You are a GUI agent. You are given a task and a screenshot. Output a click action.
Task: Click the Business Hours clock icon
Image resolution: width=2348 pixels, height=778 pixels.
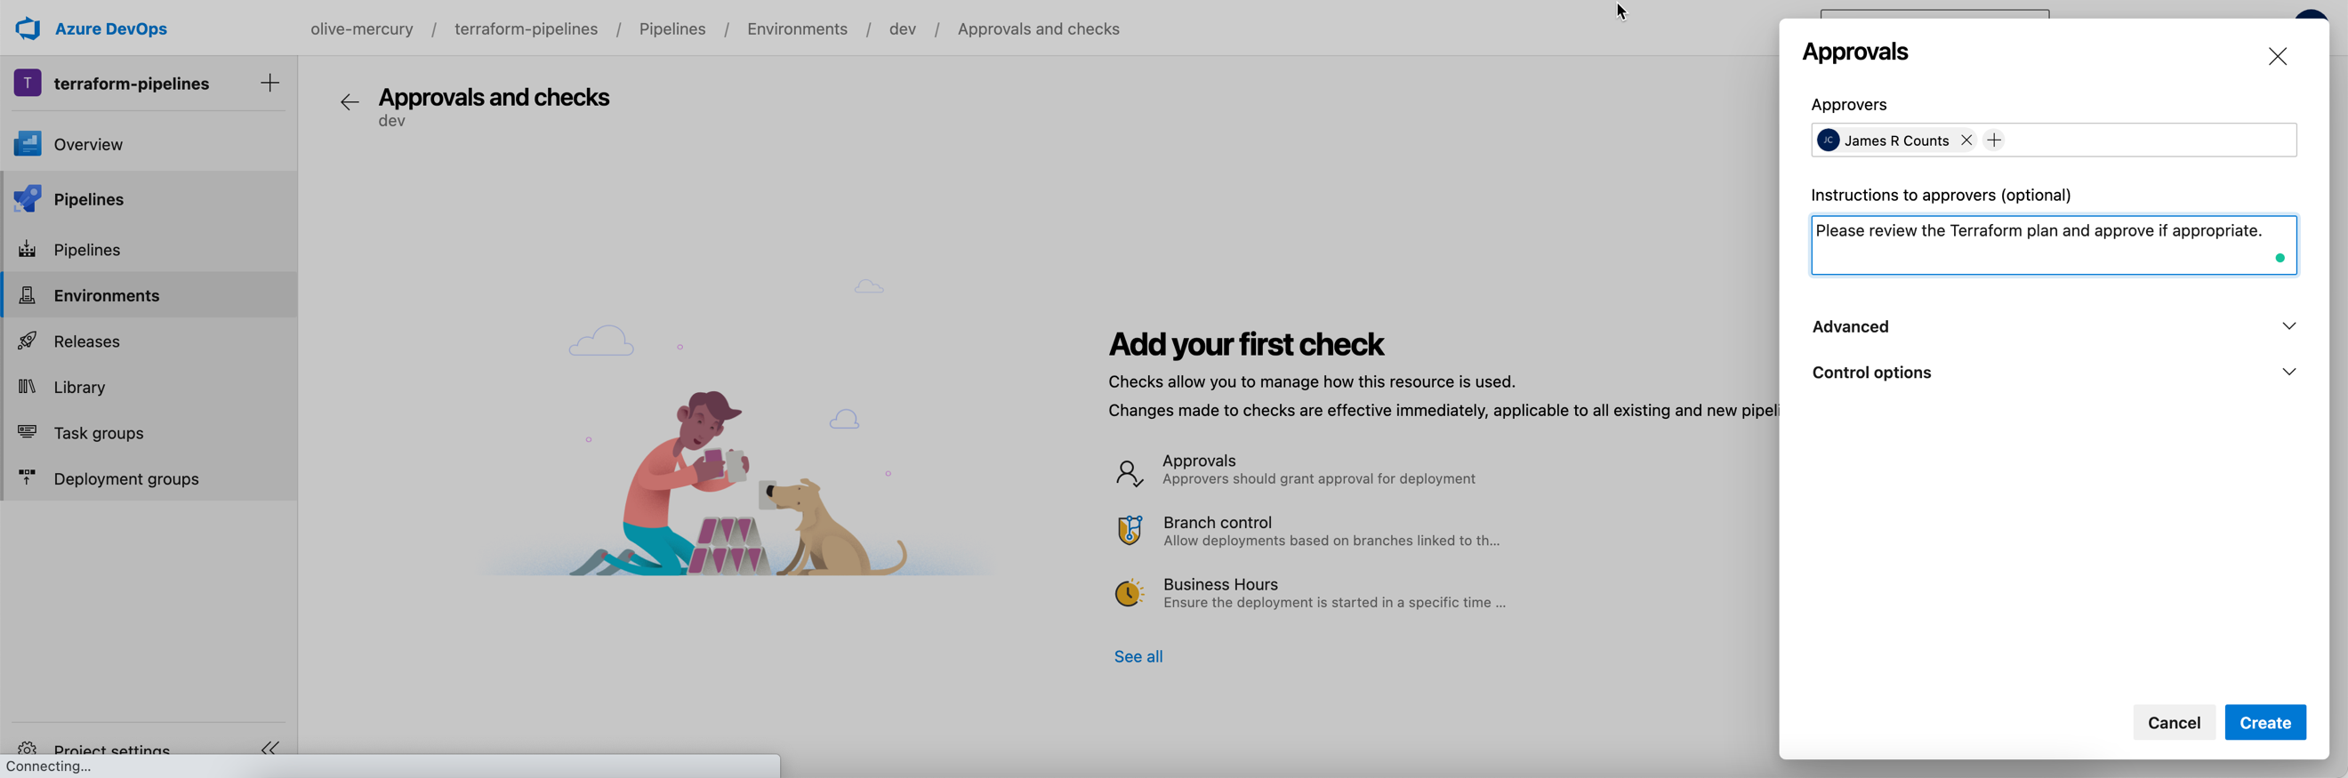pos(1130,592)
